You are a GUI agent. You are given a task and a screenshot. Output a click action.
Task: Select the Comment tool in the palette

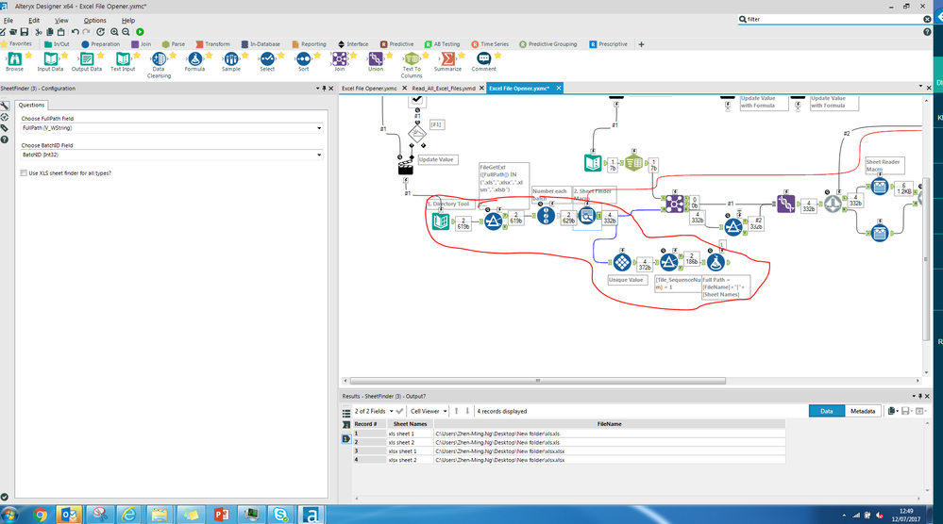pos(484,61)
